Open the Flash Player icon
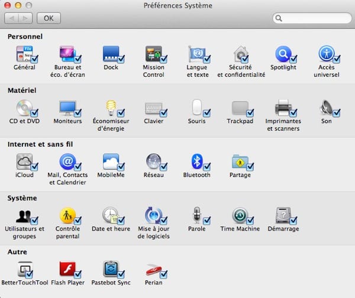 [67, 269]
